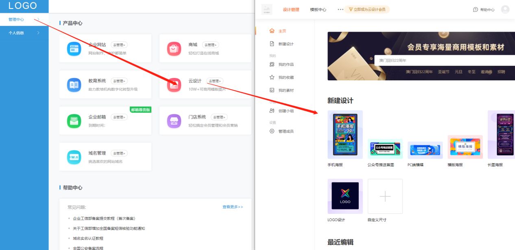Click the 我的作品 icon in sidebar
Image resolution: width=515 pixels, height=250 pixels.
(x=272, y=64)
